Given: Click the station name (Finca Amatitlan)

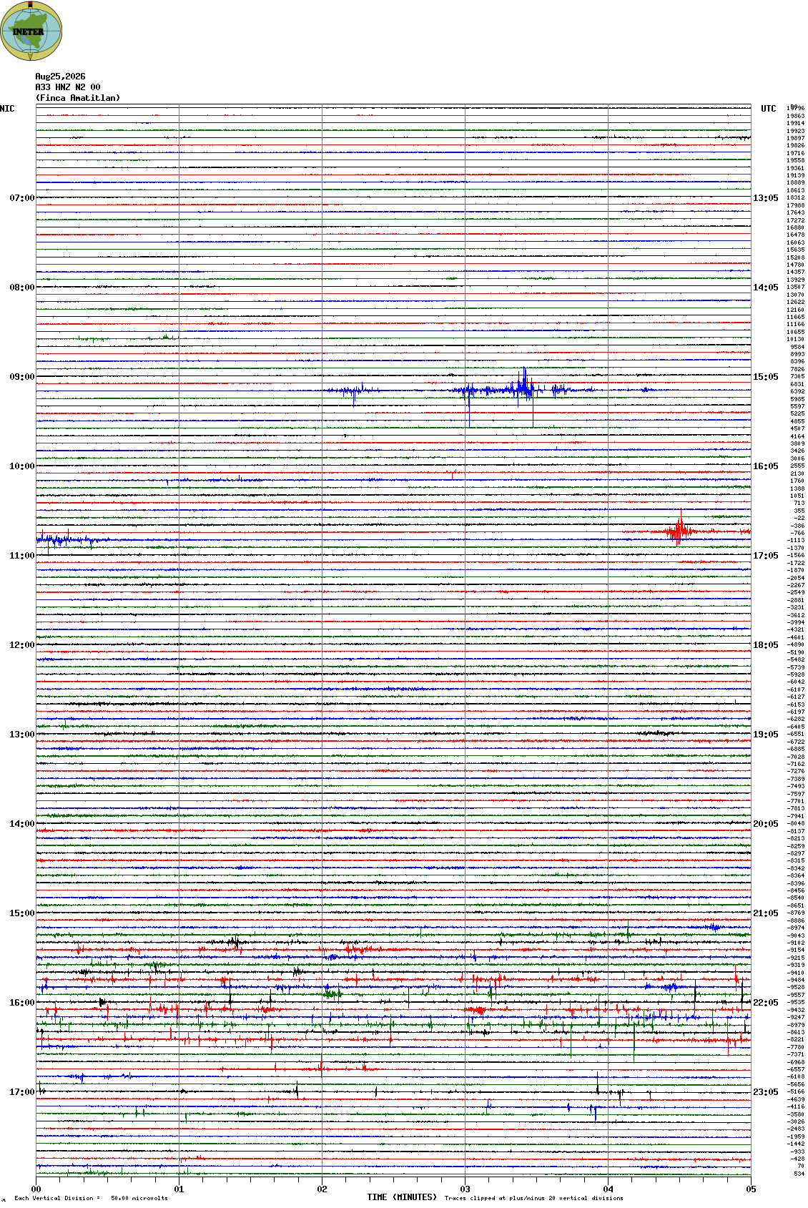Looking at the screenshot, I should 78,98.
